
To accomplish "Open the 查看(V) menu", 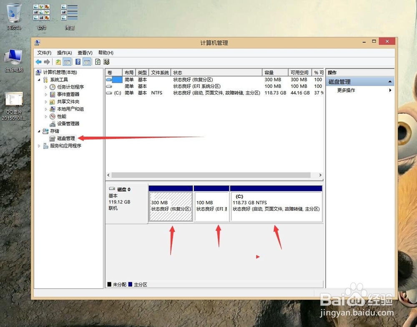I will click(85, 53).
